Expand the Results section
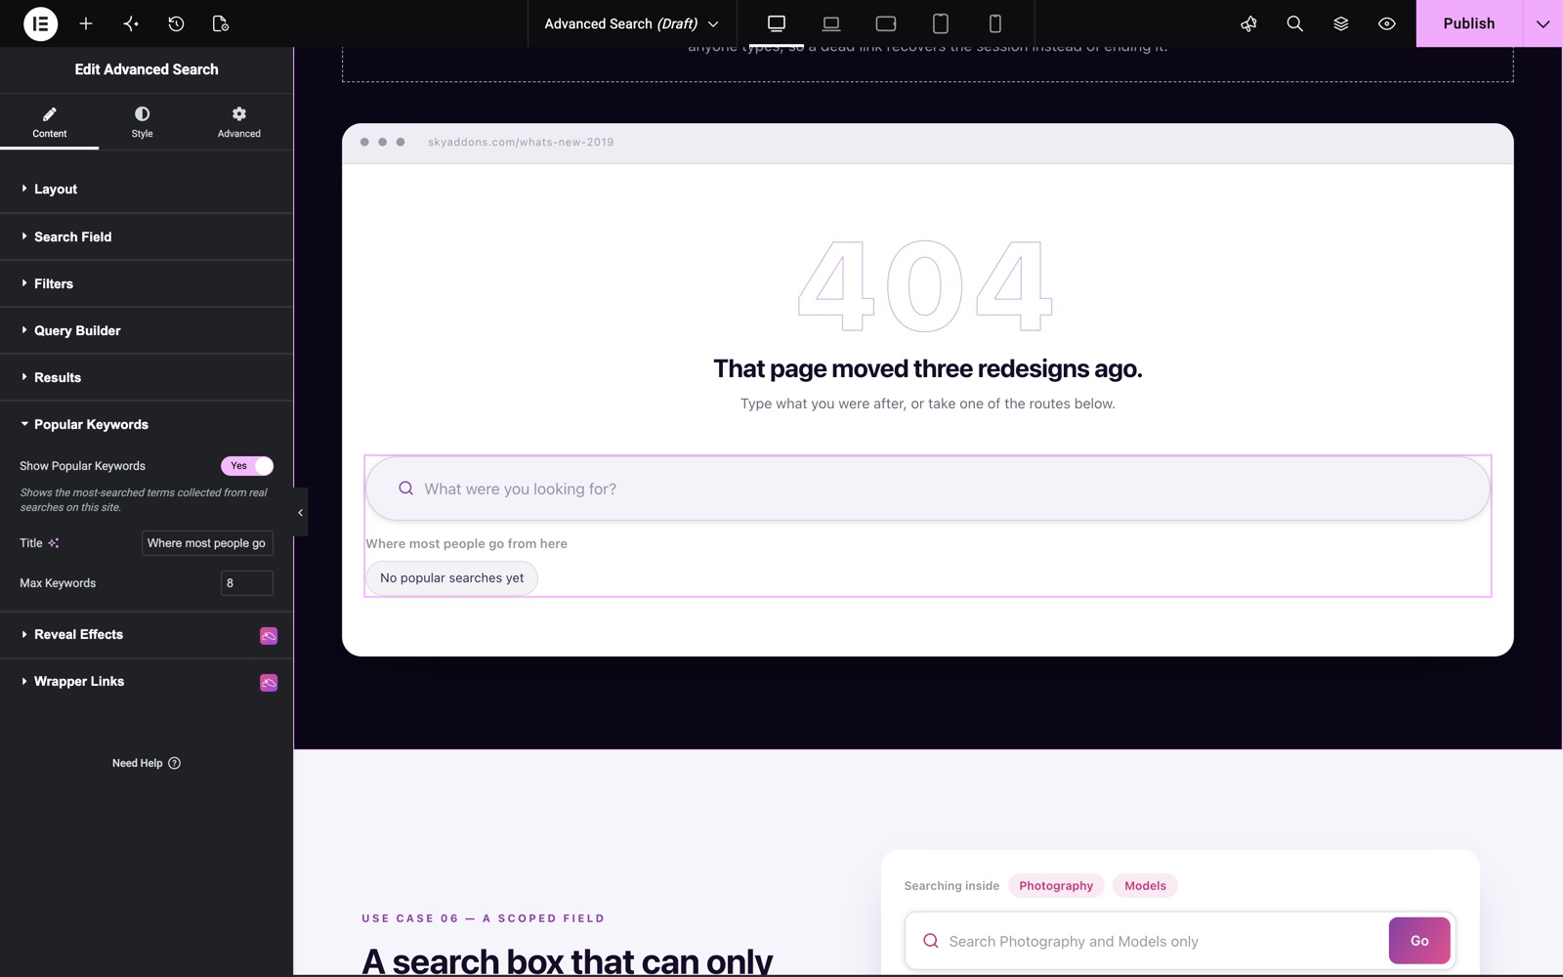1563x977 pixels. [147, 377]
